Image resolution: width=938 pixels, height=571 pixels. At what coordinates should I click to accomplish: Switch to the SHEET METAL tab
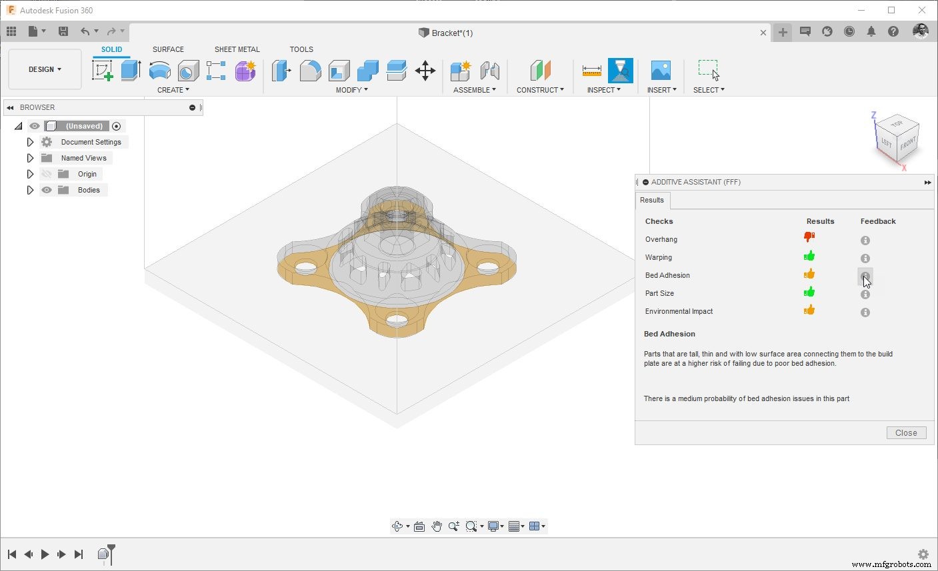(237, 49)
